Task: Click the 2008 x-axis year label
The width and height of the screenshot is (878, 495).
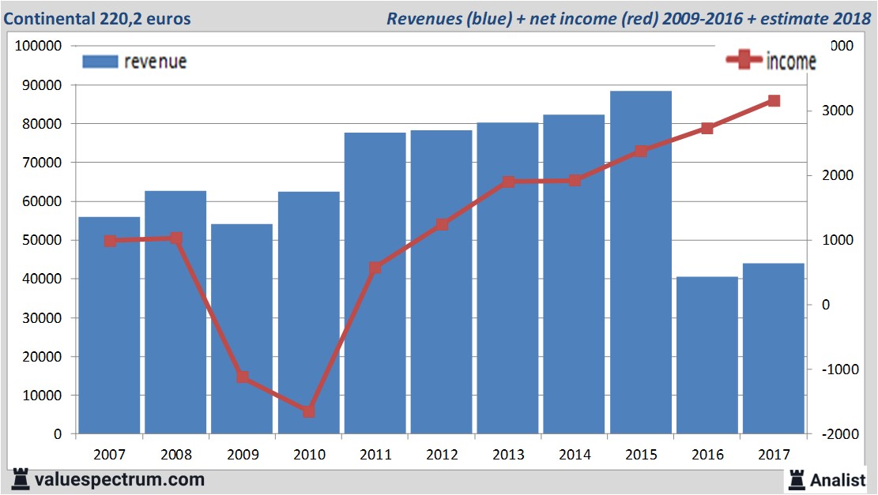Action: point(175,454)
